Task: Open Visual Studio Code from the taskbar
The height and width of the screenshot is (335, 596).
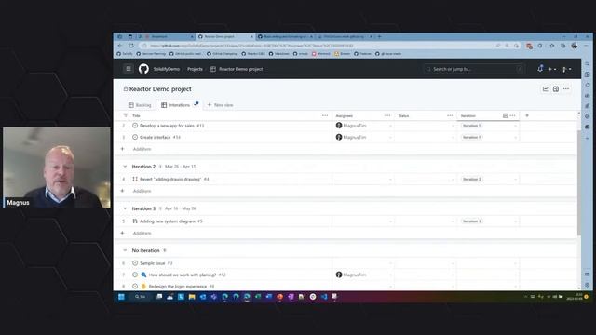Action: tap(324, 297)
